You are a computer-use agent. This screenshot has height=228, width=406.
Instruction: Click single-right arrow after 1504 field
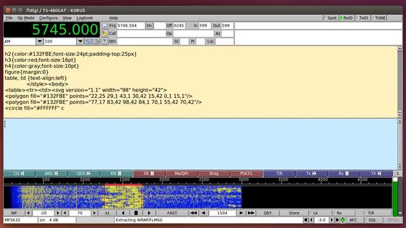(x=241, y=213)
